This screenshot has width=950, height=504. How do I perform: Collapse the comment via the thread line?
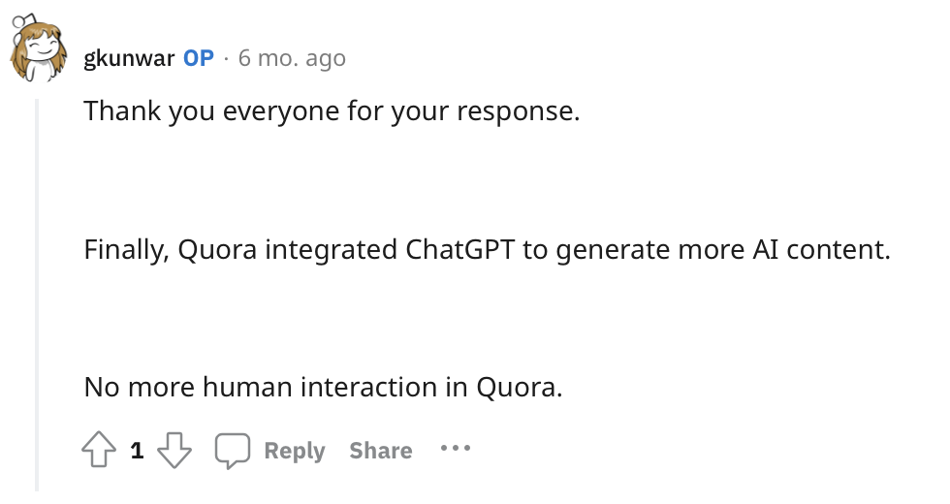pyautogui.click(x=37, y=295)
